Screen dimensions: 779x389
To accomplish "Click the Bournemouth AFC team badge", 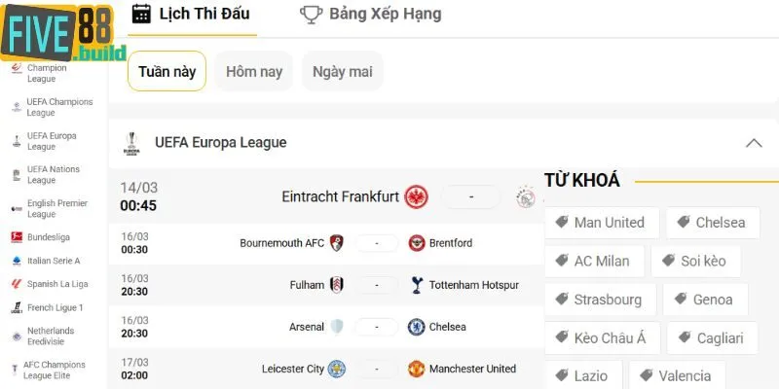I will tap(337, 243).
